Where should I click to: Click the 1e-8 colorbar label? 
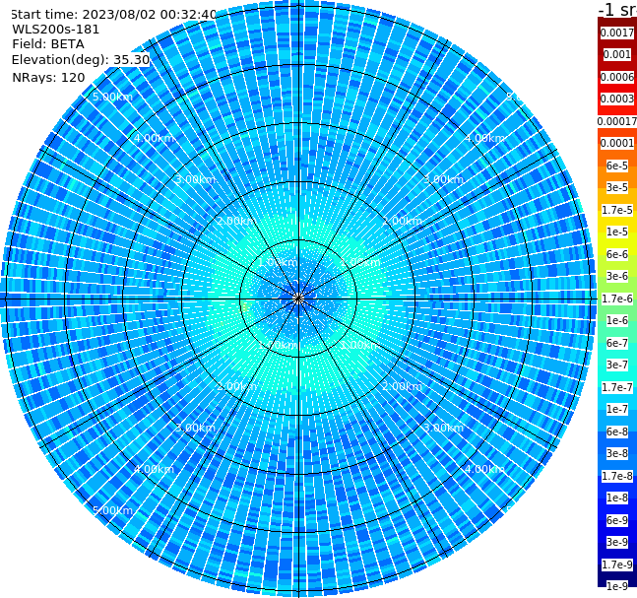(x=617, y=498)
